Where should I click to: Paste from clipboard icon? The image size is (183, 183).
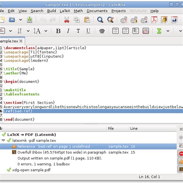(87, 20)
